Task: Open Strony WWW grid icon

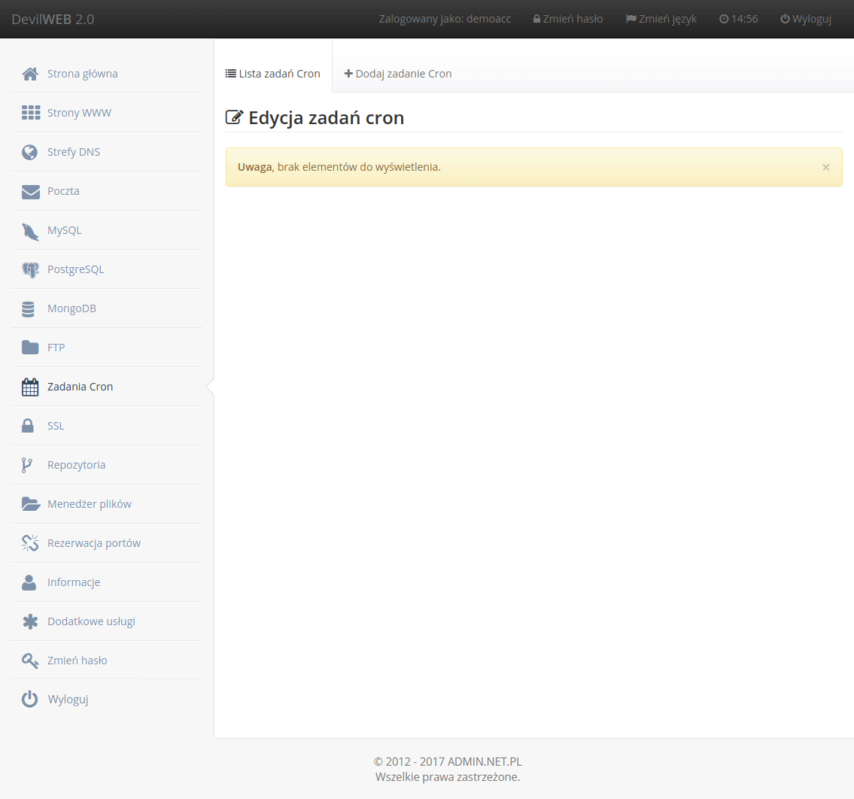Action: click(x=30, y=113)
